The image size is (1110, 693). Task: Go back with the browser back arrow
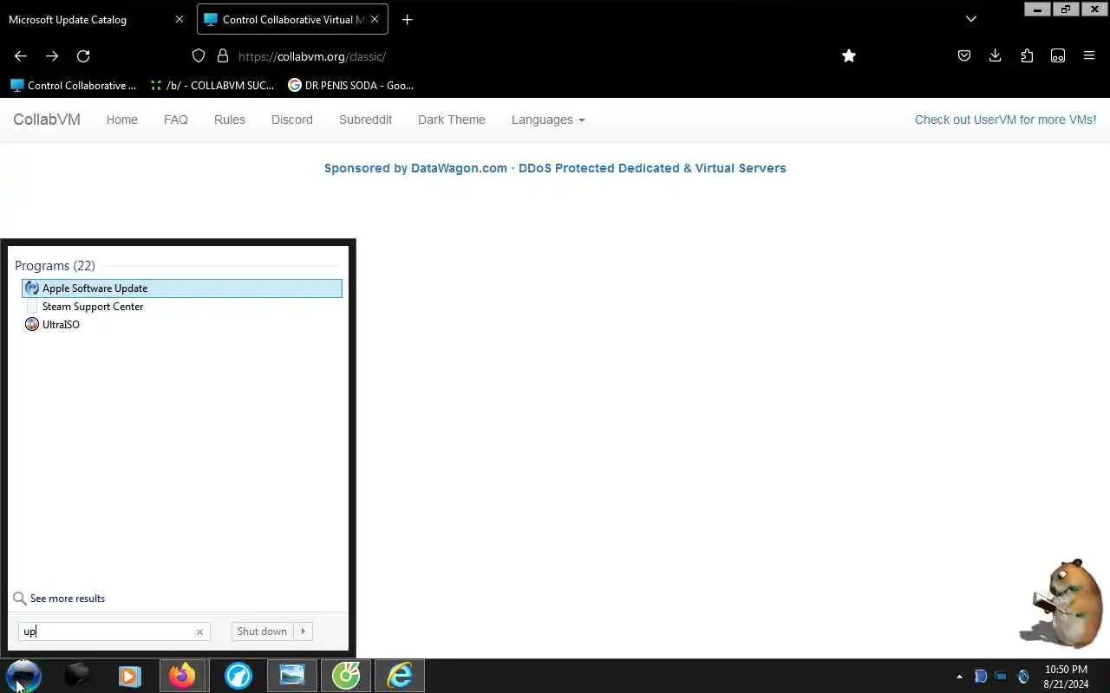(x=21, y=55)
